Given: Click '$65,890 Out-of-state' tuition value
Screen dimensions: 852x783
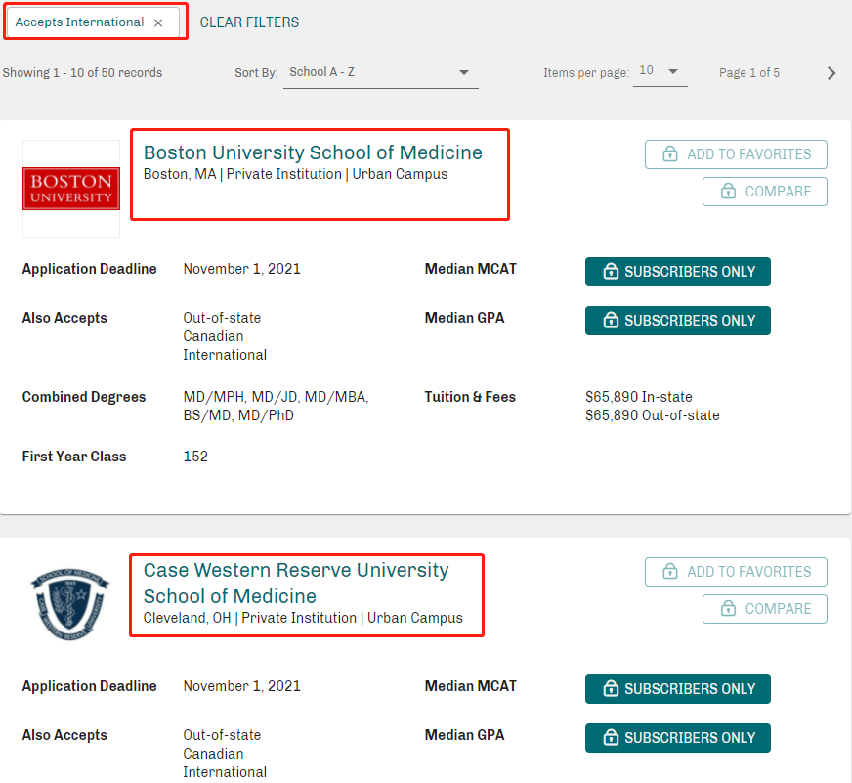Looking at the screenshot, I should 652,415.
